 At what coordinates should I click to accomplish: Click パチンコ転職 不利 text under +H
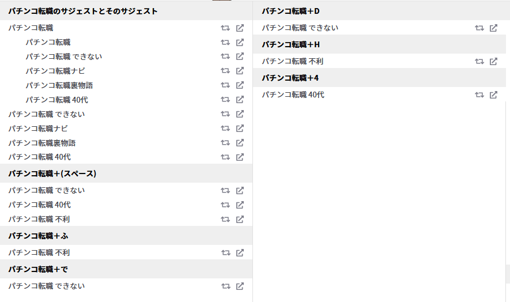coord(292,61)
